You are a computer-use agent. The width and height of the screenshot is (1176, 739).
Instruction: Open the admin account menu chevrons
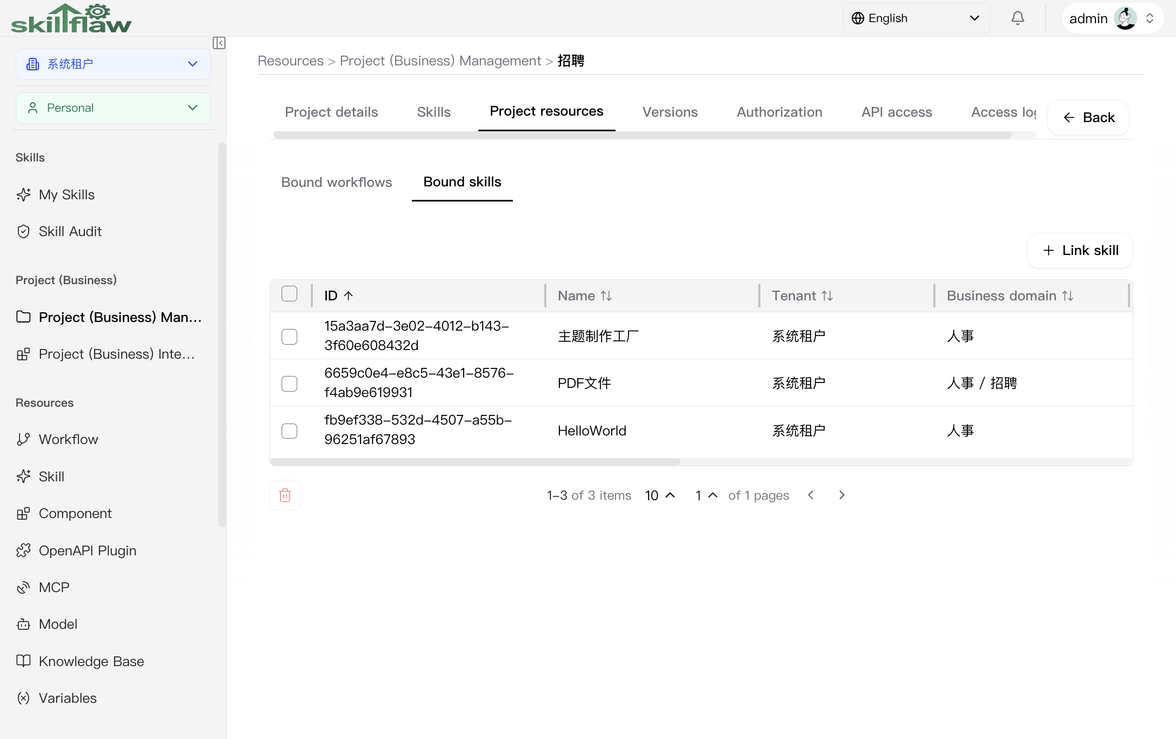(1150, 18)
